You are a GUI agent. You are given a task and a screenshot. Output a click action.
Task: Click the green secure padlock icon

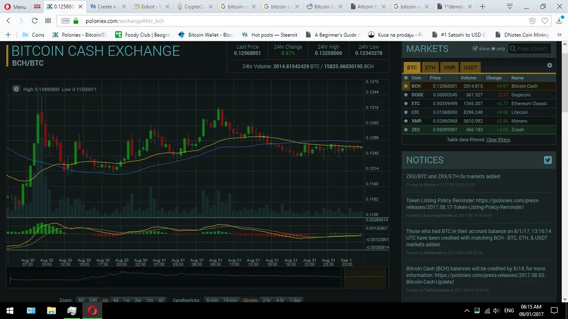76,21
